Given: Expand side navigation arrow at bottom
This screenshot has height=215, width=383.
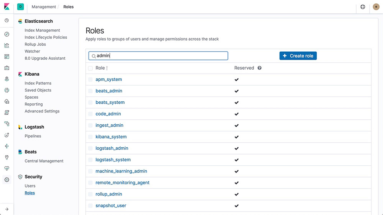Looking at the screenshot, I should point(7,209).
